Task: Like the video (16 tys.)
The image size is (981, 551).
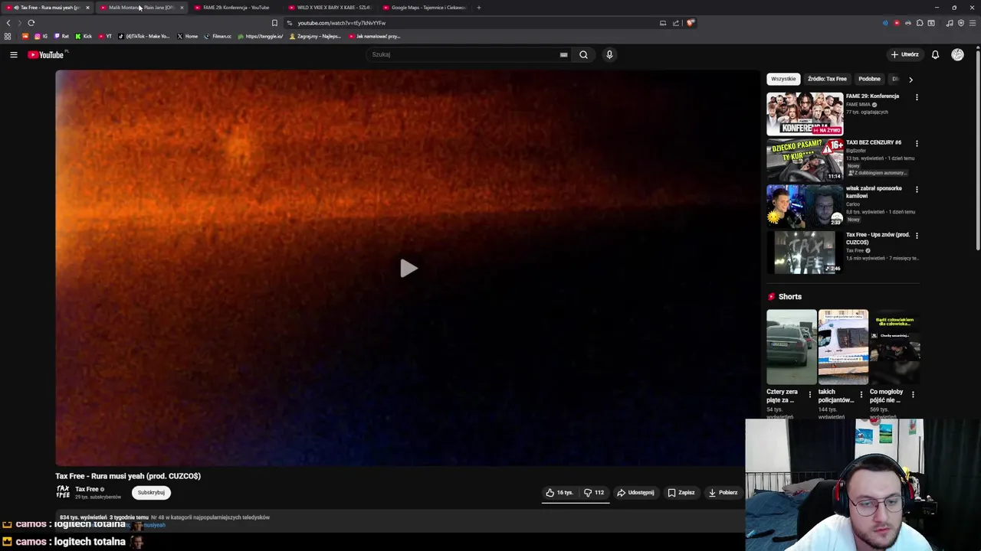Action: point(559,493)
